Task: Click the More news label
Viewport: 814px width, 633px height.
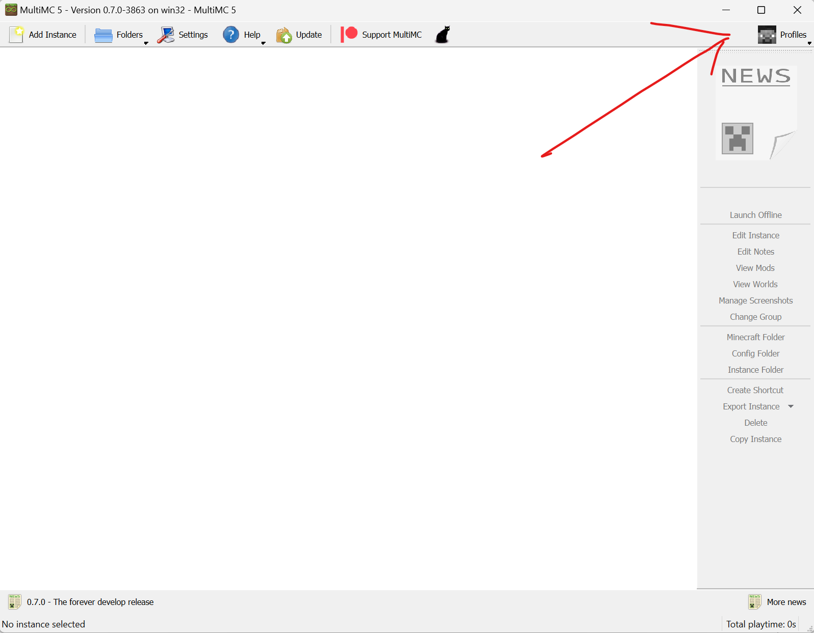Action: coord(786,602)
